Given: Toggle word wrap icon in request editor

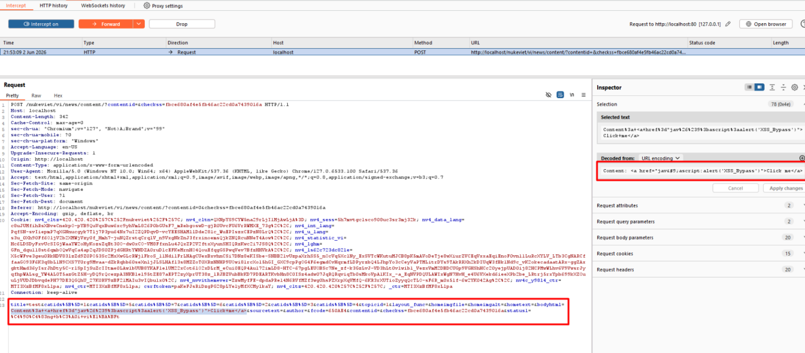Looking at the screenshot, I should pyautogui.click(x=560, y=95).
